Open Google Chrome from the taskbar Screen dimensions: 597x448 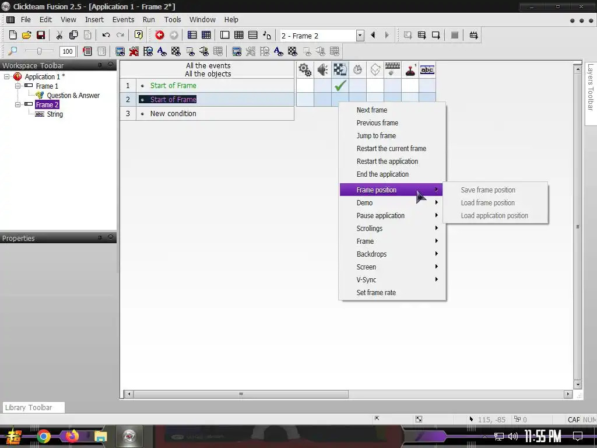[44, 436]
